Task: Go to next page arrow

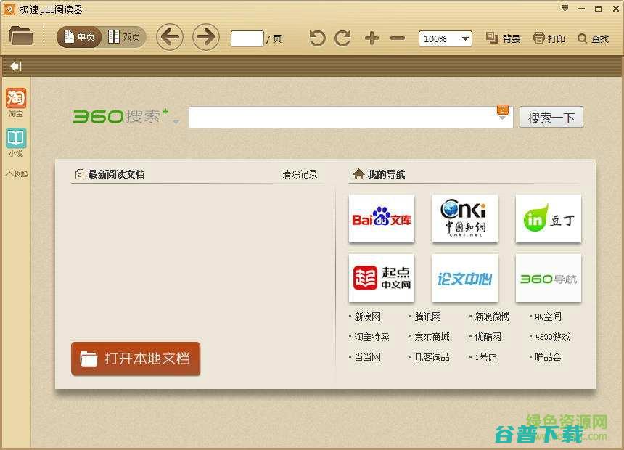Action: point(206,38)
